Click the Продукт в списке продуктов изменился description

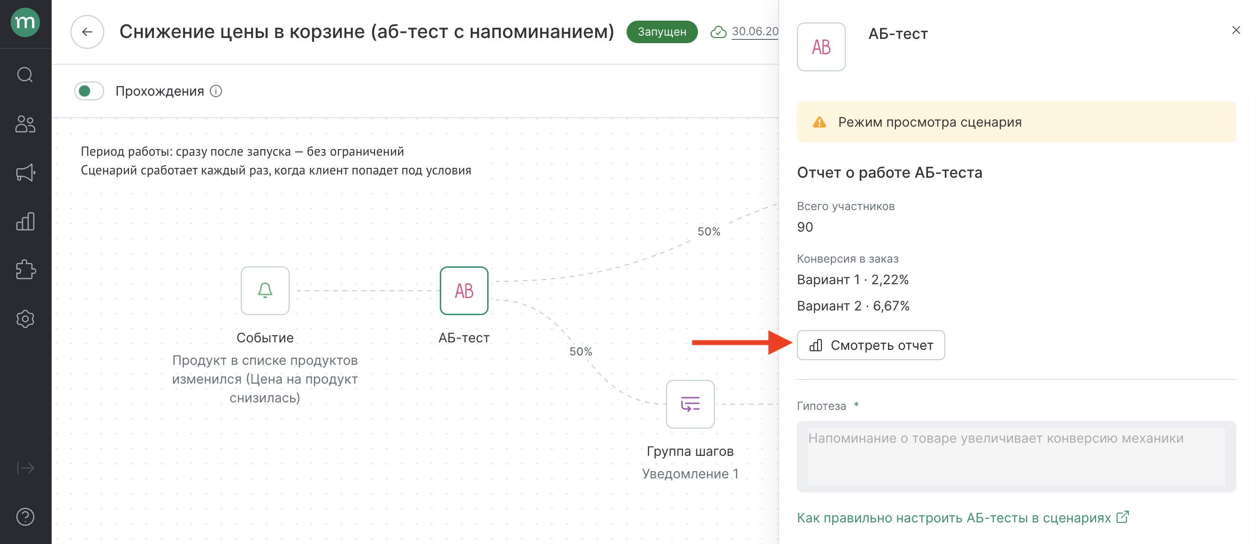click(265, 379)
